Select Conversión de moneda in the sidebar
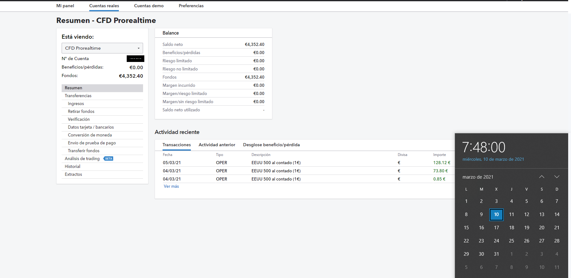 [90, 135]
